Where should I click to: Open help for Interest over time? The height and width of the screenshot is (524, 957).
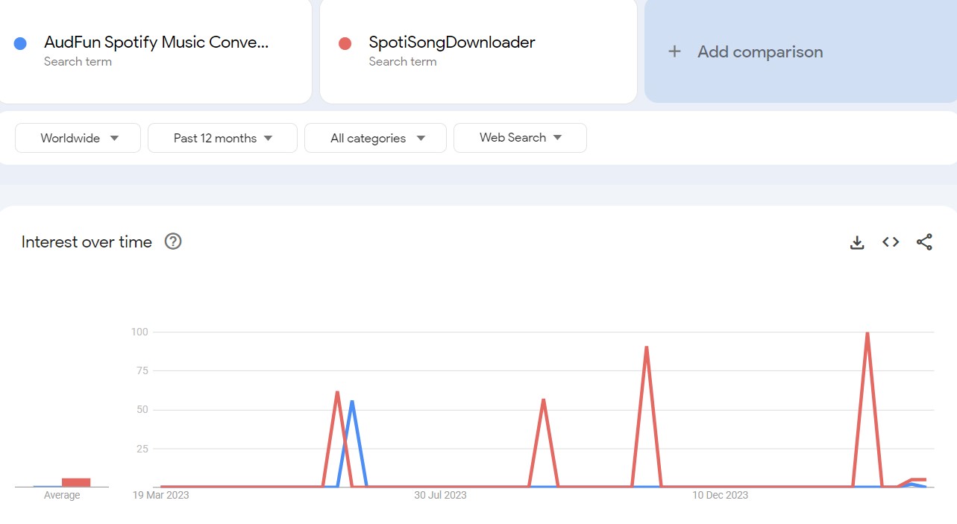pyautogui.click(x=173, y=242)
